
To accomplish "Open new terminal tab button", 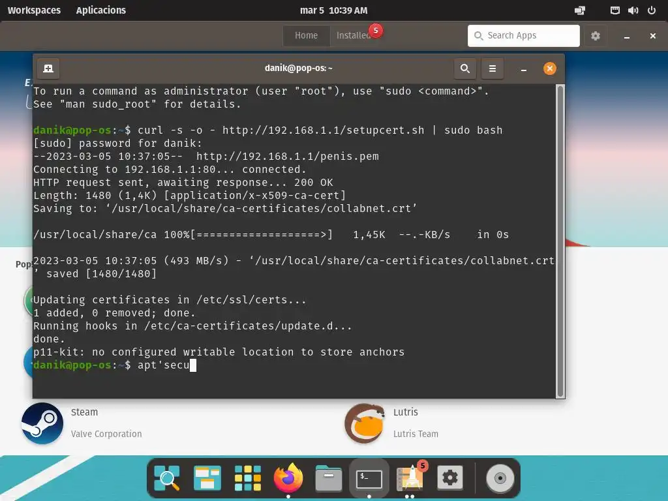I will 48,68.
